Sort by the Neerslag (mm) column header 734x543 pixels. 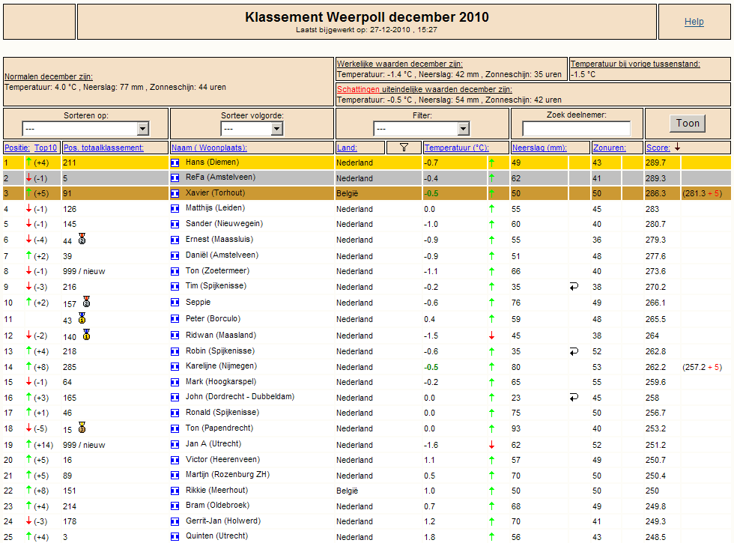click(x=539, y=148)
